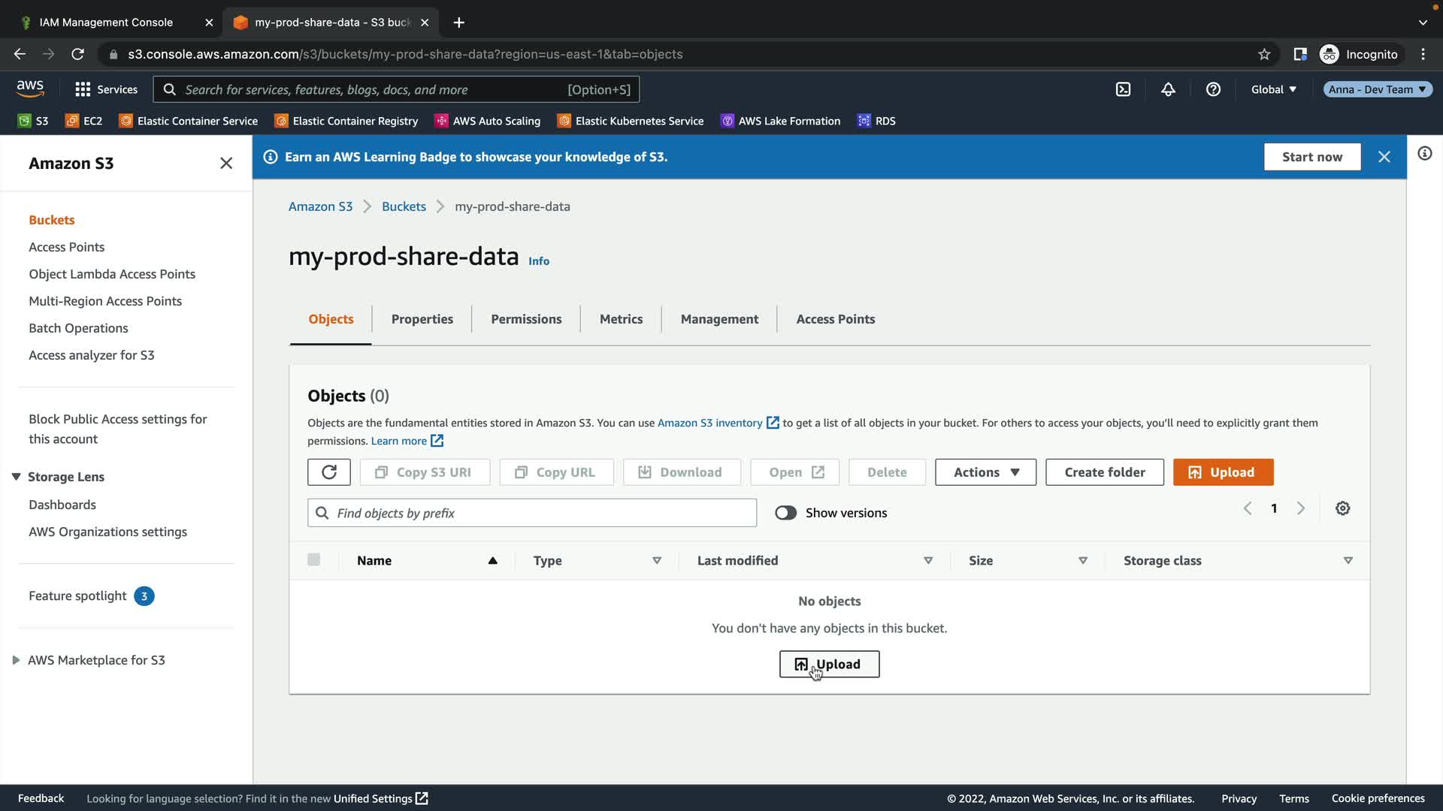The image size is (1443, 811).
Task: Toggle the Show versions switch
Action: click(x=785, y=513)
